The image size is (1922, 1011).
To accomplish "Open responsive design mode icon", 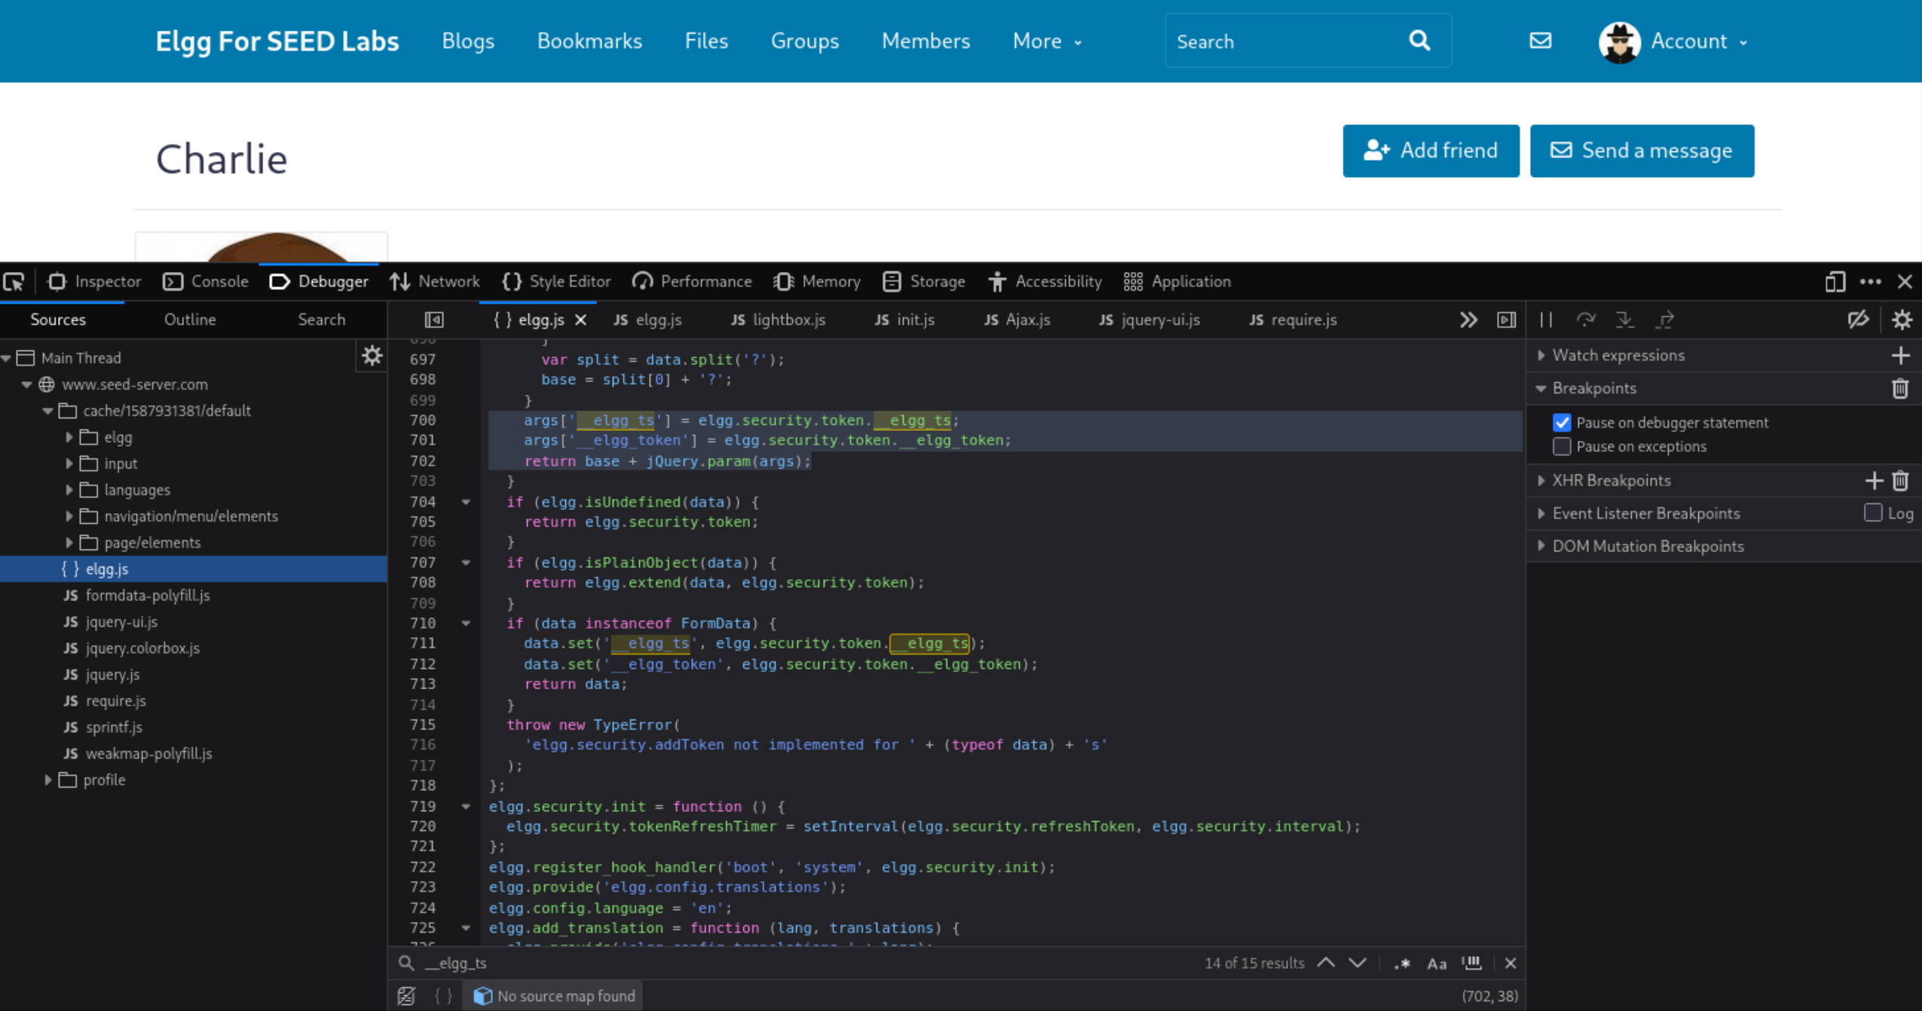I will tap(1835, 282).
